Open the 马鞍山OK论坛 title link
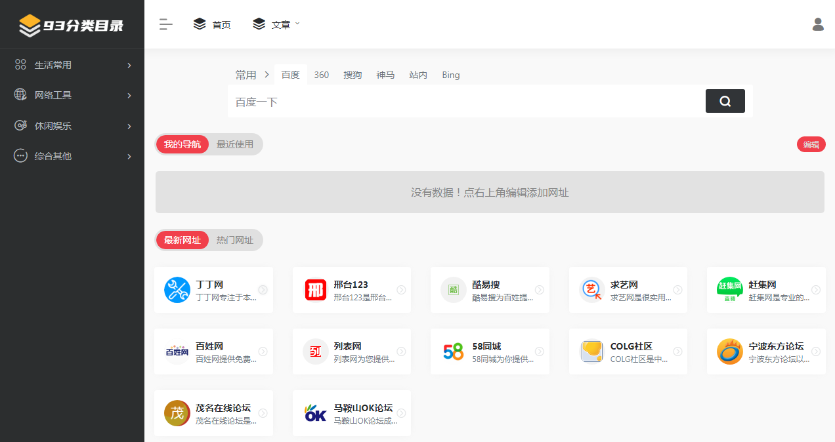This screenshot has height=442, width=835. (364, 408)
